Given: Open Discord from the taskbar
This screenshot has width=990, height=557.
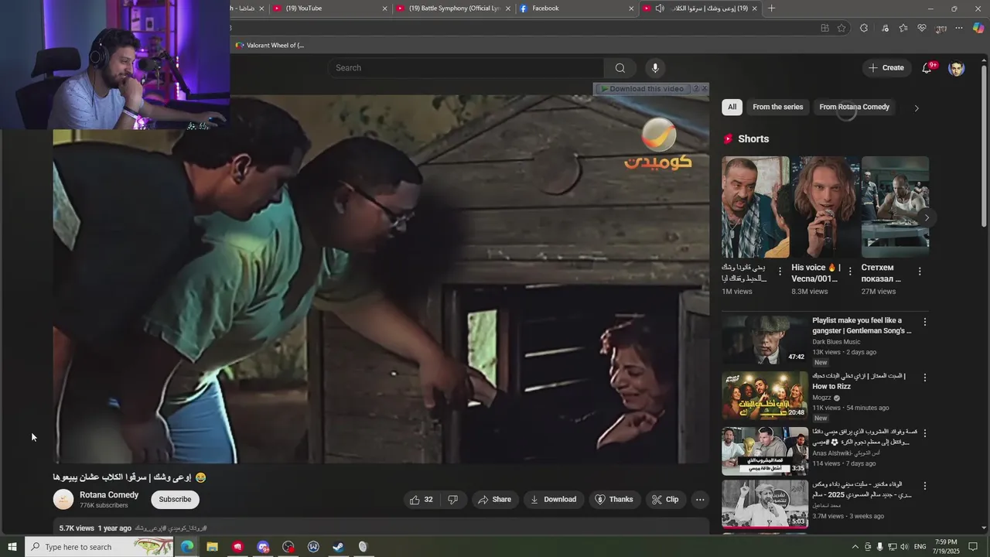Looking at the screenshot, I should point(263,547).
